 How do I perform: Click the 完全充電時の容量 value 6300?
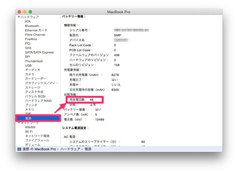point(115,90)
